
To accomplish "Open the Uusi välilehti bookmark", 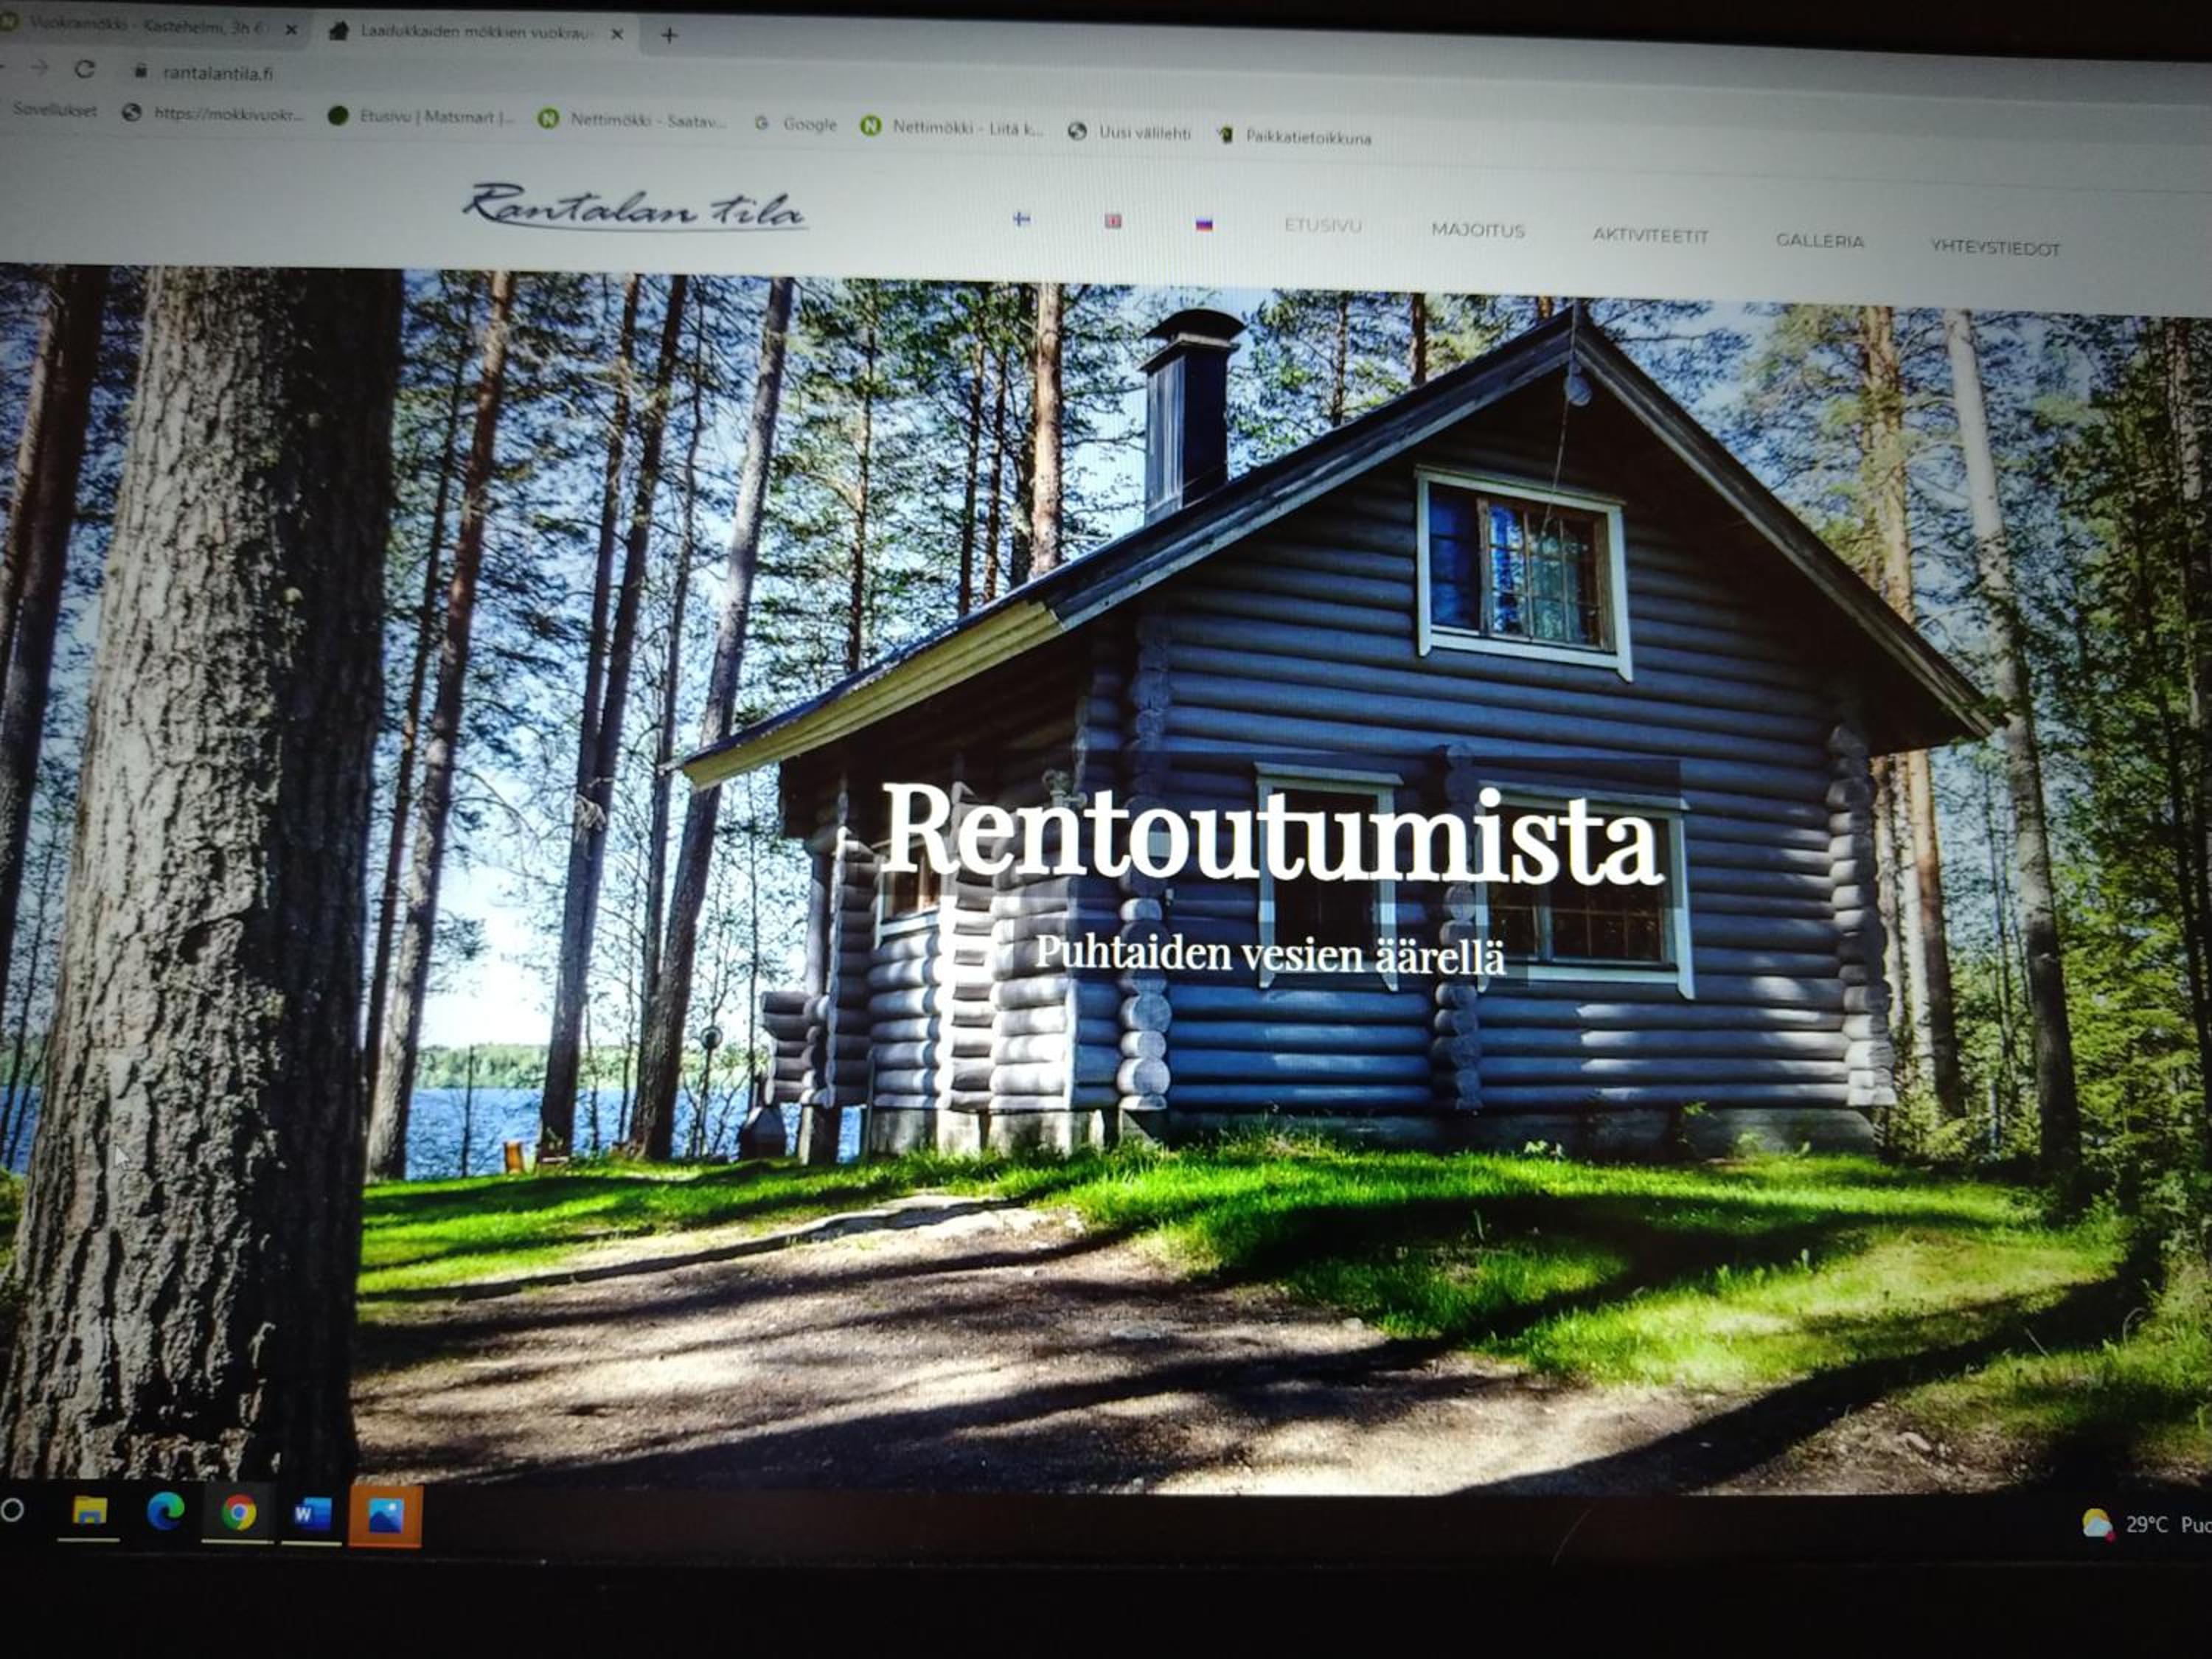I will [1129, 132].
